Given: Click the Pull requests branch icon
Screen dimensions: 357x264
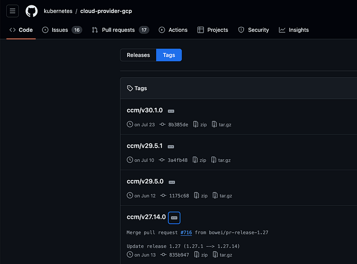Looking at the screenshot, I should (x=95, y=30).
